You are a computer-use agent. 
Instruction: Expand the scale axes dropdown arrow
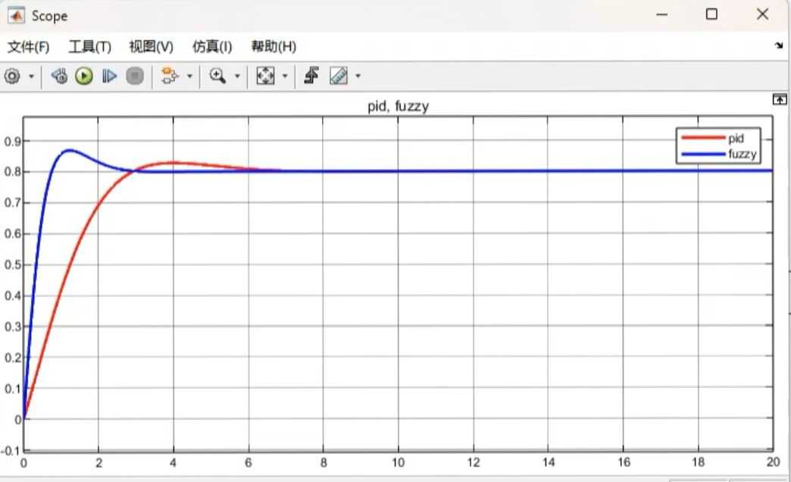(x=285, y=77)
